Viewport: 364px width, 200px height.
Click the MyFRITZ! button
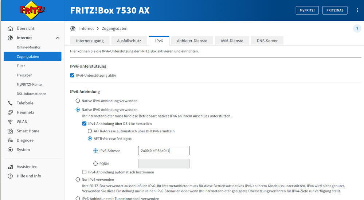point(307,10)
